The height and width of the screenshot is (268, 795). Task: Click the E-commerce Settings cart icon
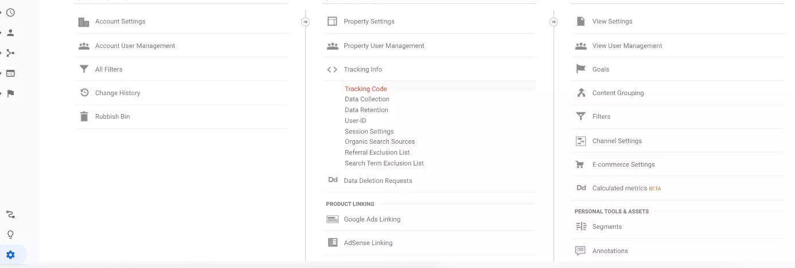580,164
